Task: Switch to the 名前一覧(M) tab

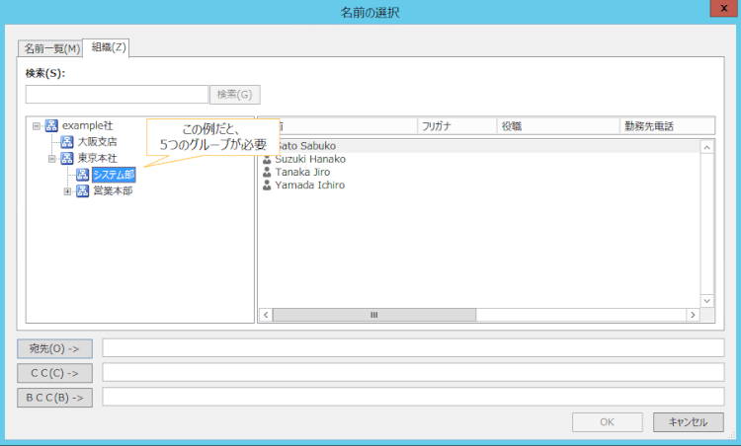Action: [x=51, y=48]
